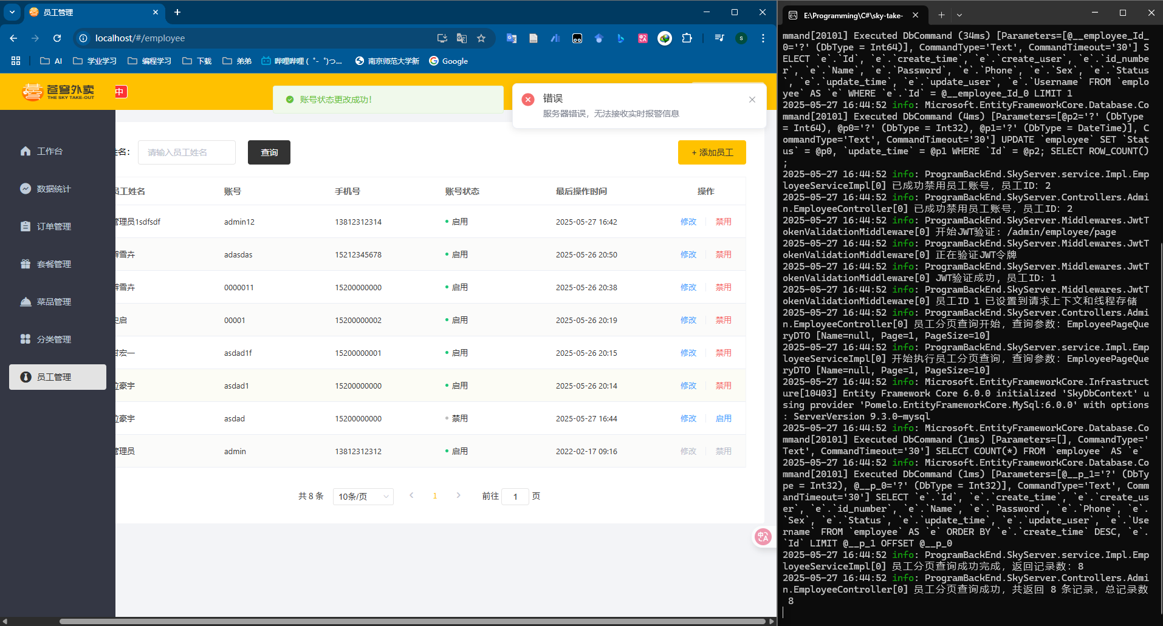Open the 工作台 home icon in sidebar

26,151
